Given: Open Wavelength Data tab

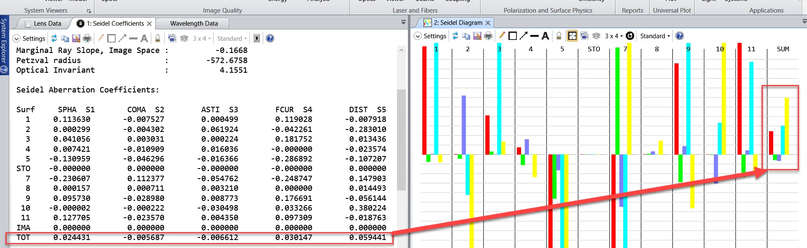Looking at the screenshot, I should [194, 23].
